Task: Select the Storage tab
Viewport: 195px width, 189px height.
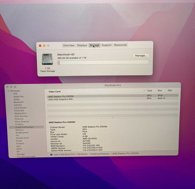Action: tap(94, 45)
